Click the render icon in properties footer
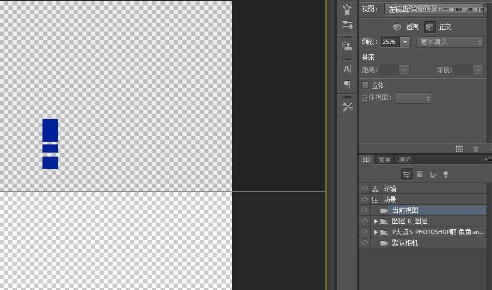The image size is (492, 290). (459, 149)
